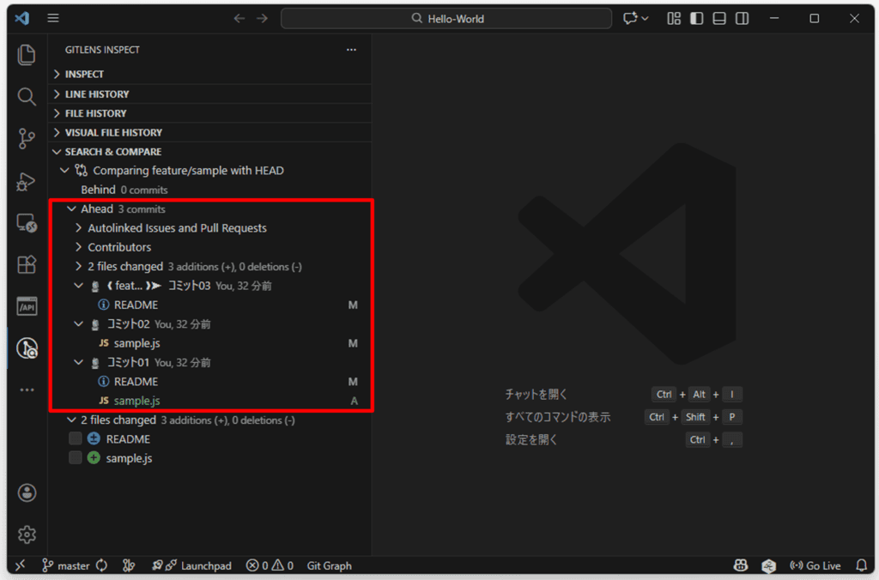This screenshot has height=580, width=879.
Task: Click the Hello-World command center field
Action: 446,18
